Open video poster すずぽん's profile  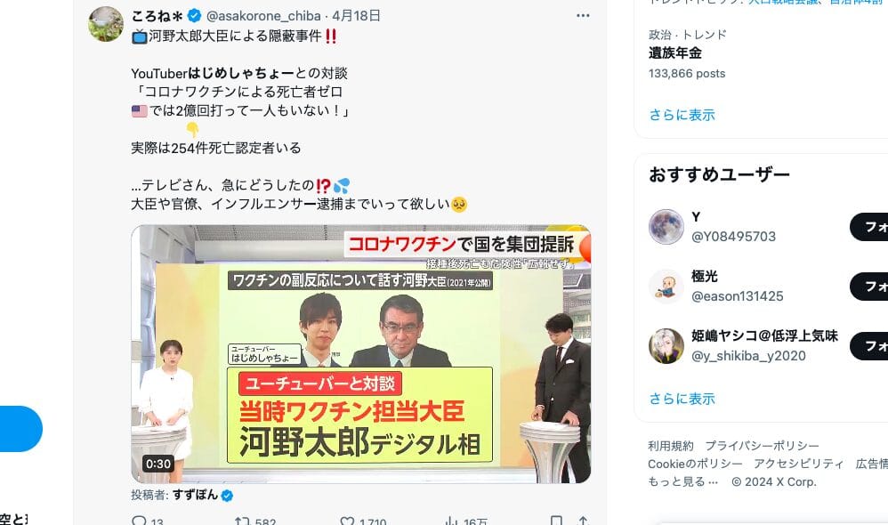point(196,495)
